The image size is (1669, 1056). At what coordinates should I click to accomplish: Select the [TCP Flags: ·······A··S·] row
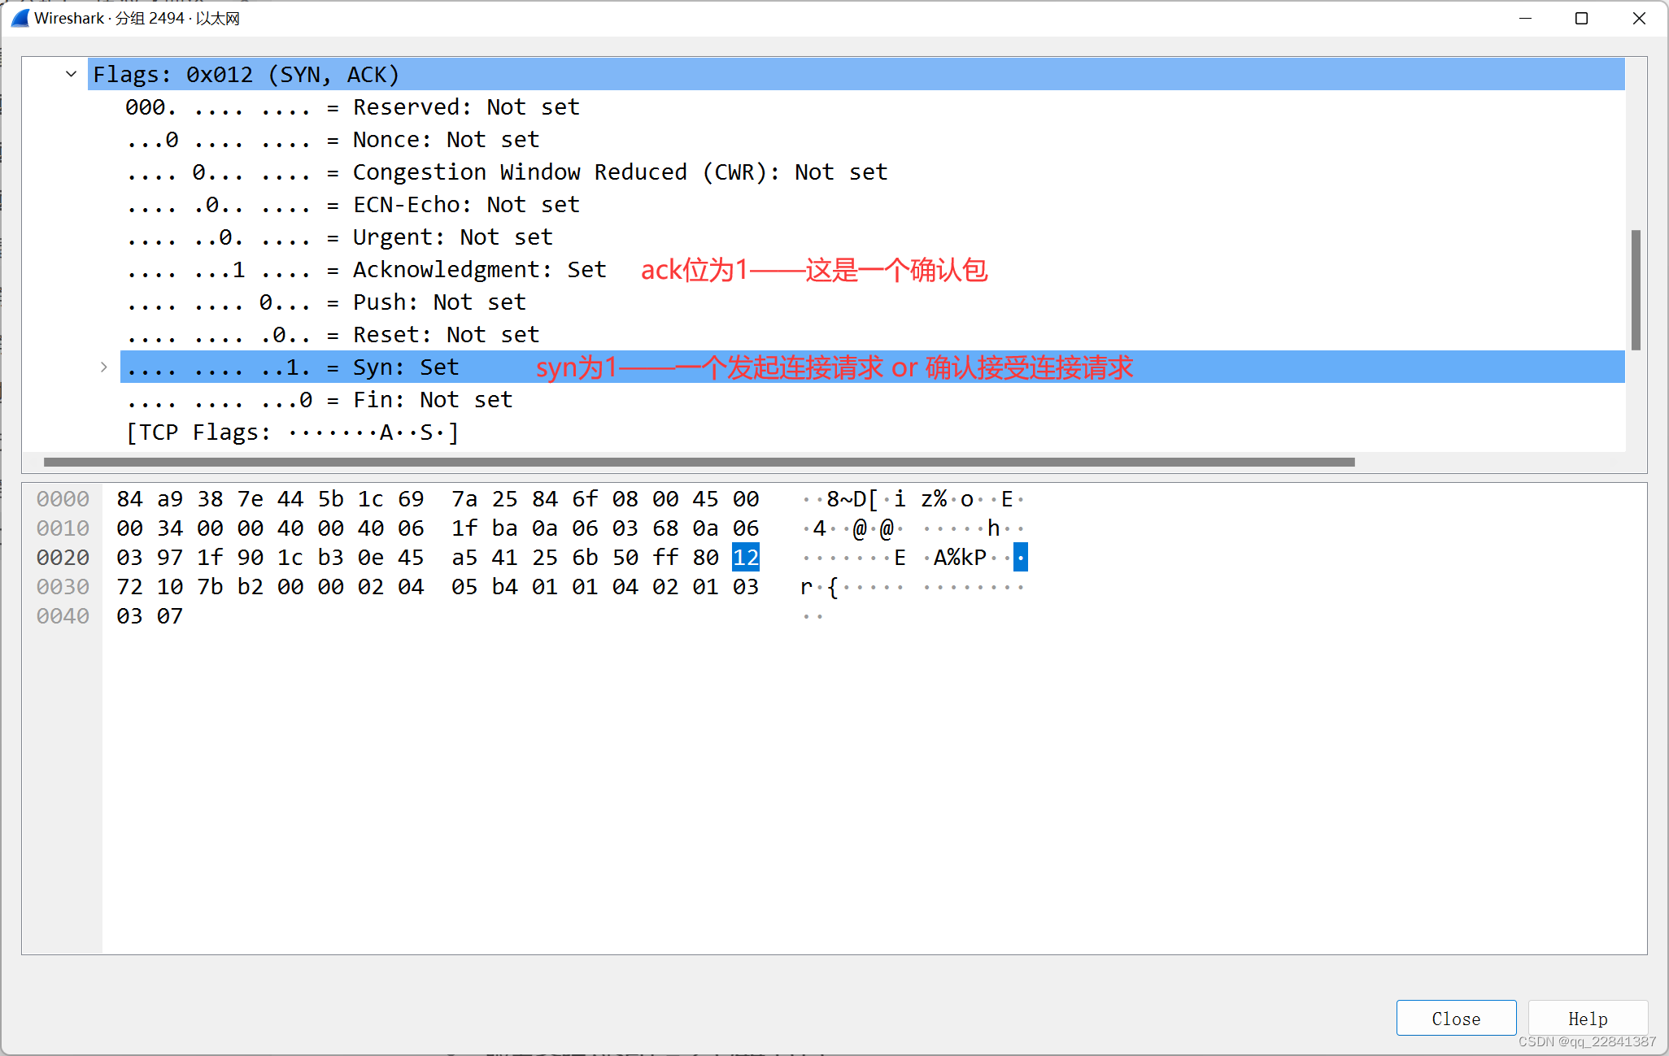click(x=873, y=432)
